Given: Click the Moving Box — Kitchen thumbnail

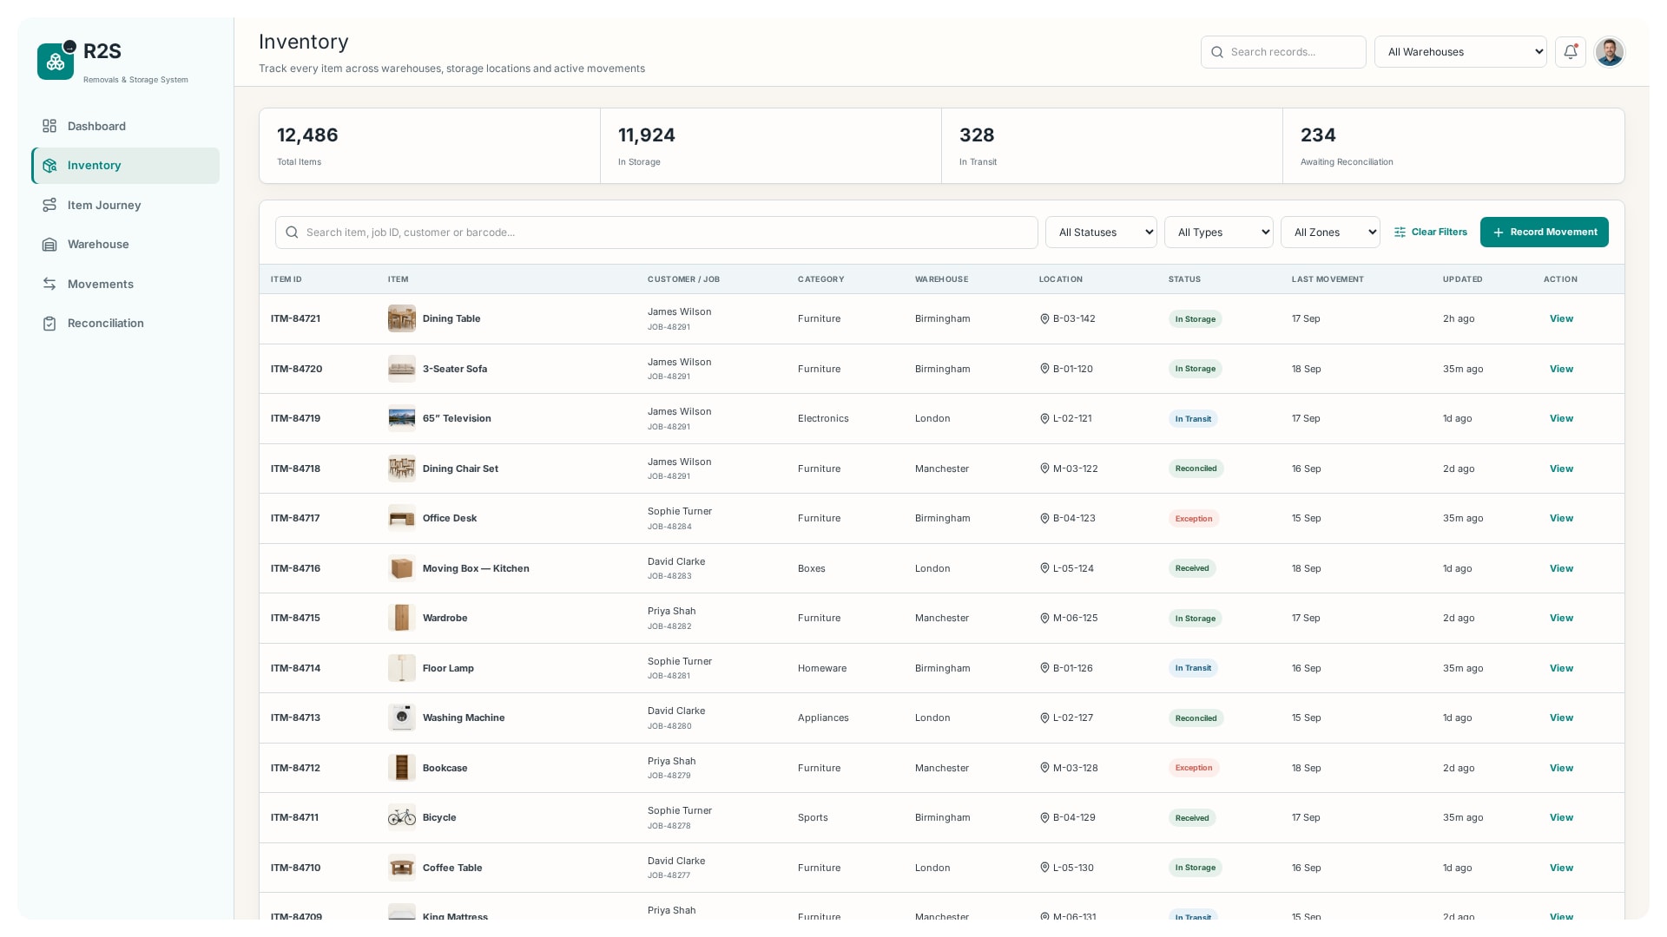Looking at the screenshot, I should tap(401, 568).
